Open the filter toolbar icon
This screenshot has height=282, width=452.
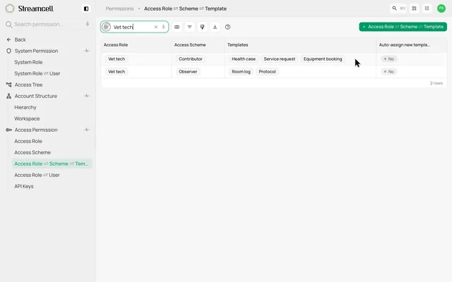189,27
